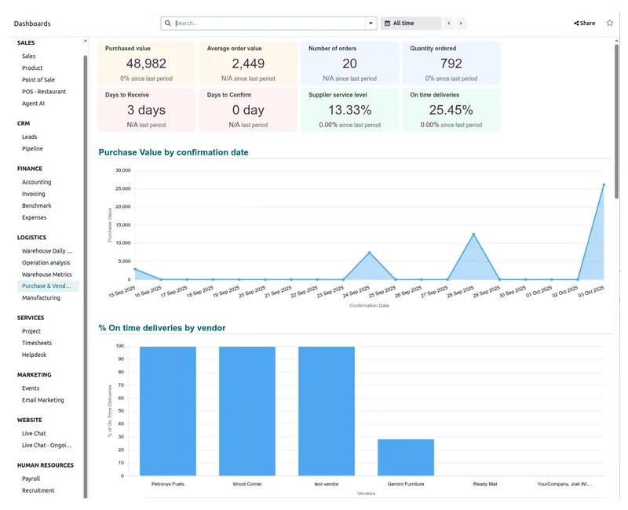Open the POS - Restaurant dashboard
Screen dimensions: 628x510
(44, 92)
